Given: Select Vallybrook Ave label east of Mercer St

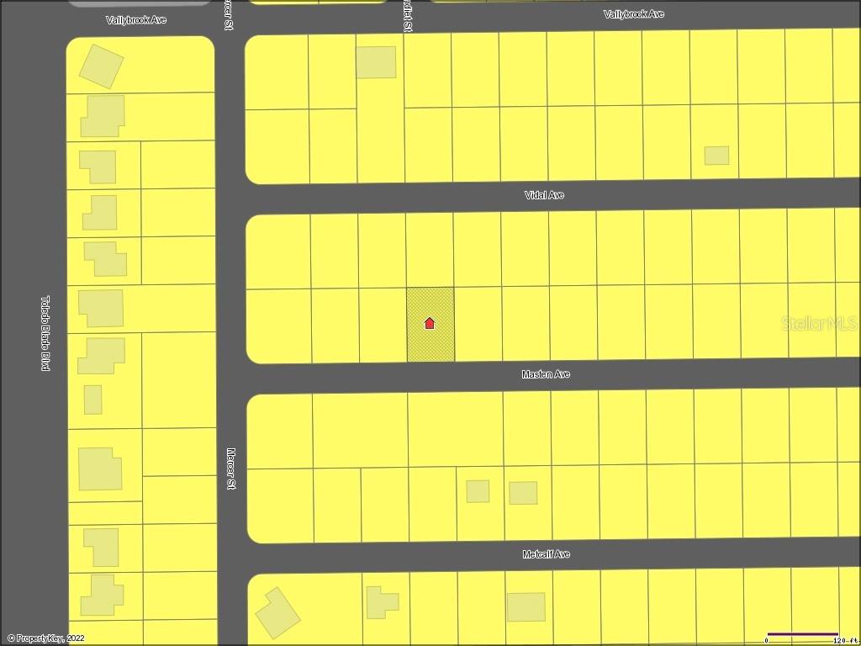Looking at the screenshot, I should coord(634,14).
